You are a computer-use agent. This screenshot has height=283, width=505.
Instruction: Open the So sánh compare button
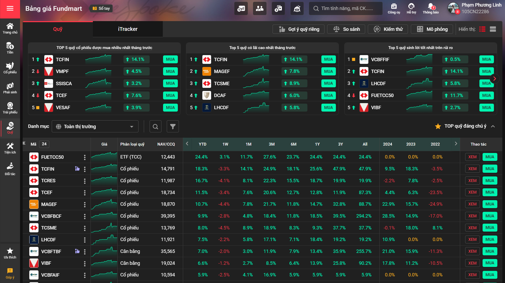click(346, 29)
